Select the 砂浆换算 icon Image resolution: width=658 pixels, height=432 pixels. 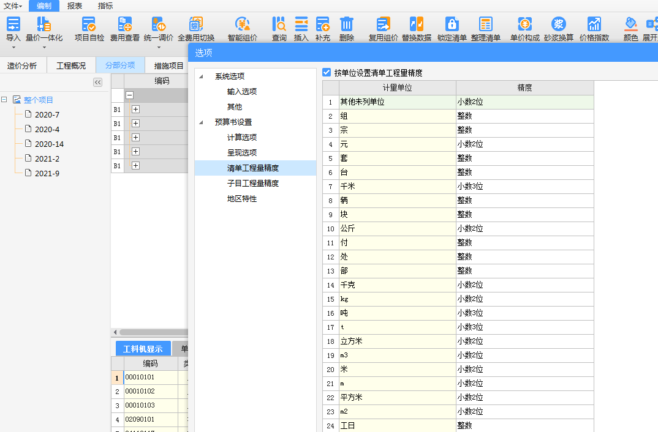(x=558, y=29)
